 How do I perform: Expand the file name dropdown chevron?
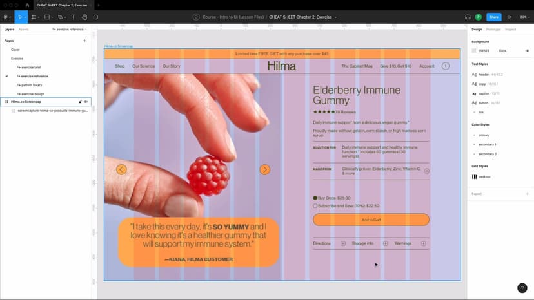click(335, 17)
